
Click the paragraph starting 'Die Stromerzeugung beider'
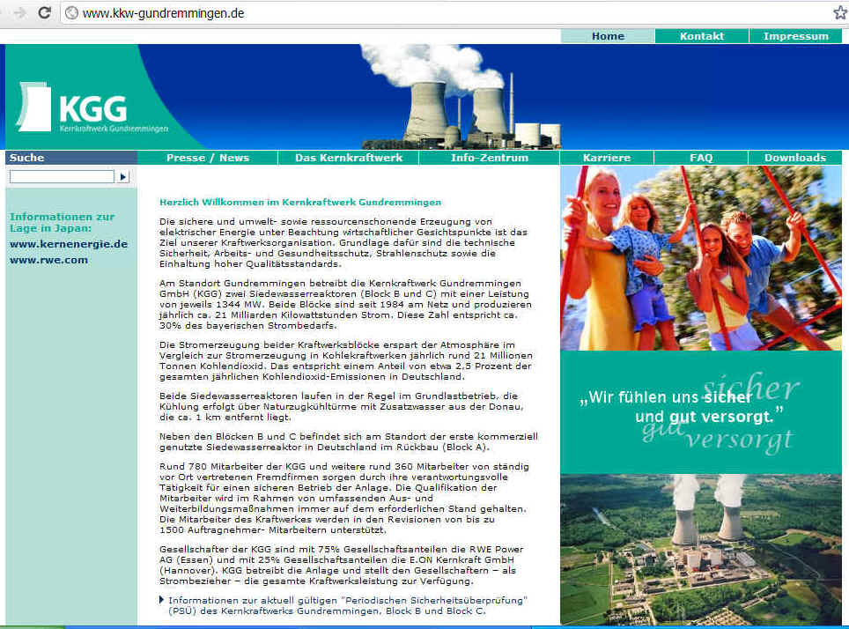coord(346,361)
